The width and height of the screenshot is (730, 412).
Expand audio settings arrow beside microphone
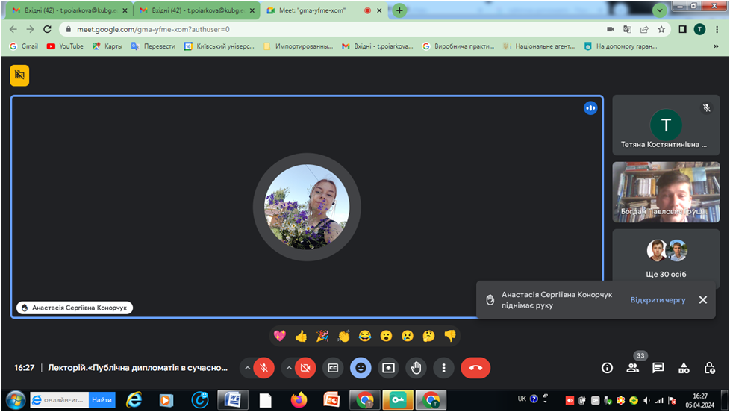[x=246, y=367]
